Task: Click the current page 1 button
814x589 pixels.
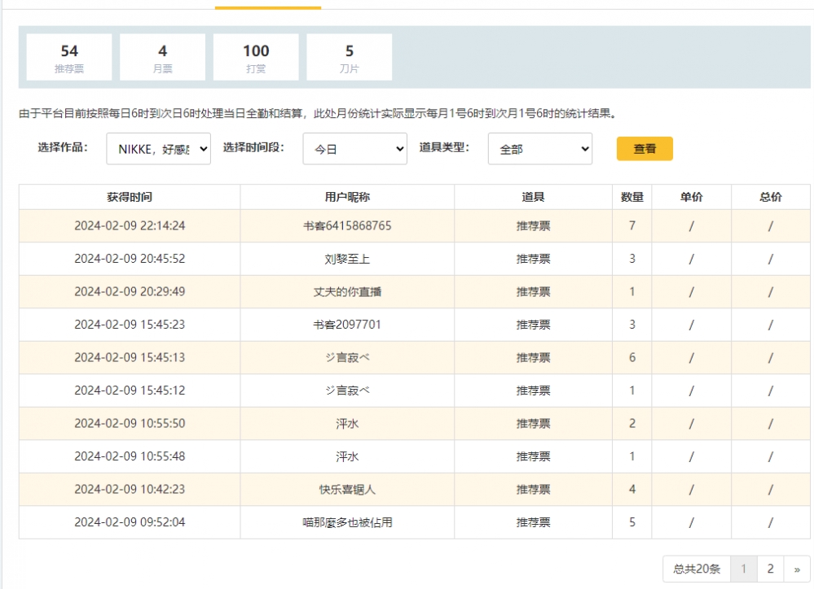Action: (742, 569)
